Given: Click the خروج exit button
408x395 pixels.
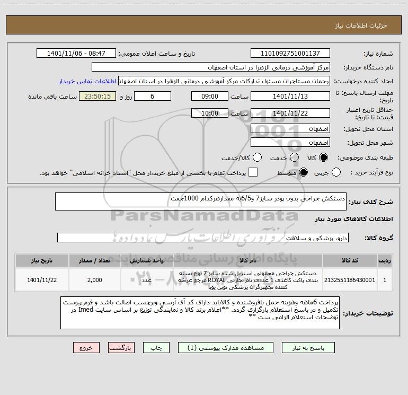Looking at the screenshot, I should tap(86, 348).
